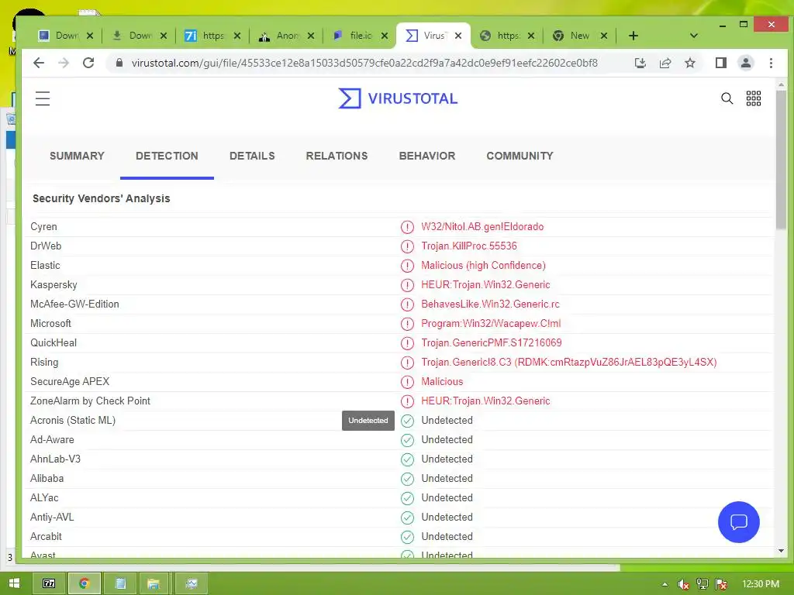Click the Acronis (Static ML) vendor name
Image resolution: width=794 pixels, height=595 pixels.
point(73,420)
